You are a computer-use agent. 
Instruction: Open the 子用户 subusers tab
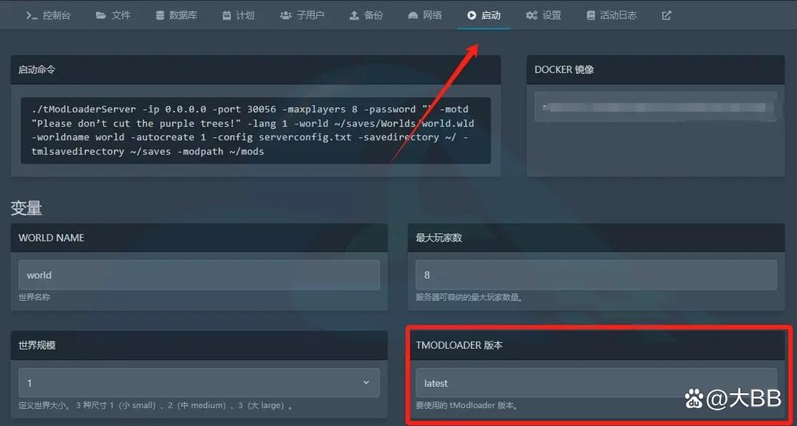302,15
